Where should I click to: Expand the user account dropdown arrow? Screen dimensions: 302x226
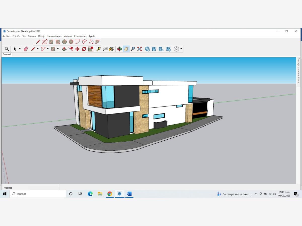coord(181,49)
